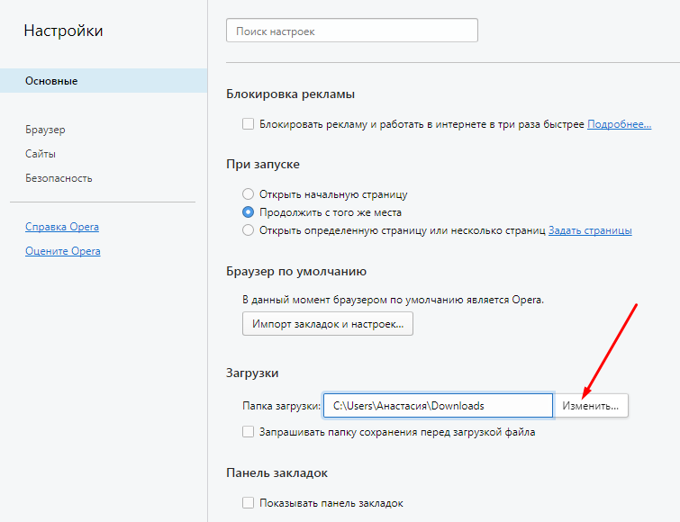
Task: Open the Браузер settings section
Action: [45, 130]
